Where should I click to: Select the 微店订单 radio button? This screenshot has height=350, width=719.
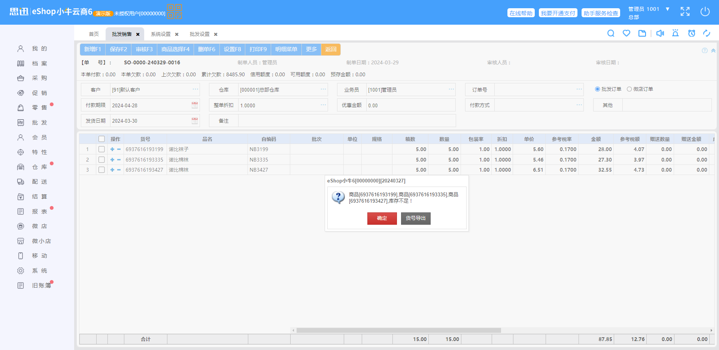pyautogui.click(x=629, y=89)
